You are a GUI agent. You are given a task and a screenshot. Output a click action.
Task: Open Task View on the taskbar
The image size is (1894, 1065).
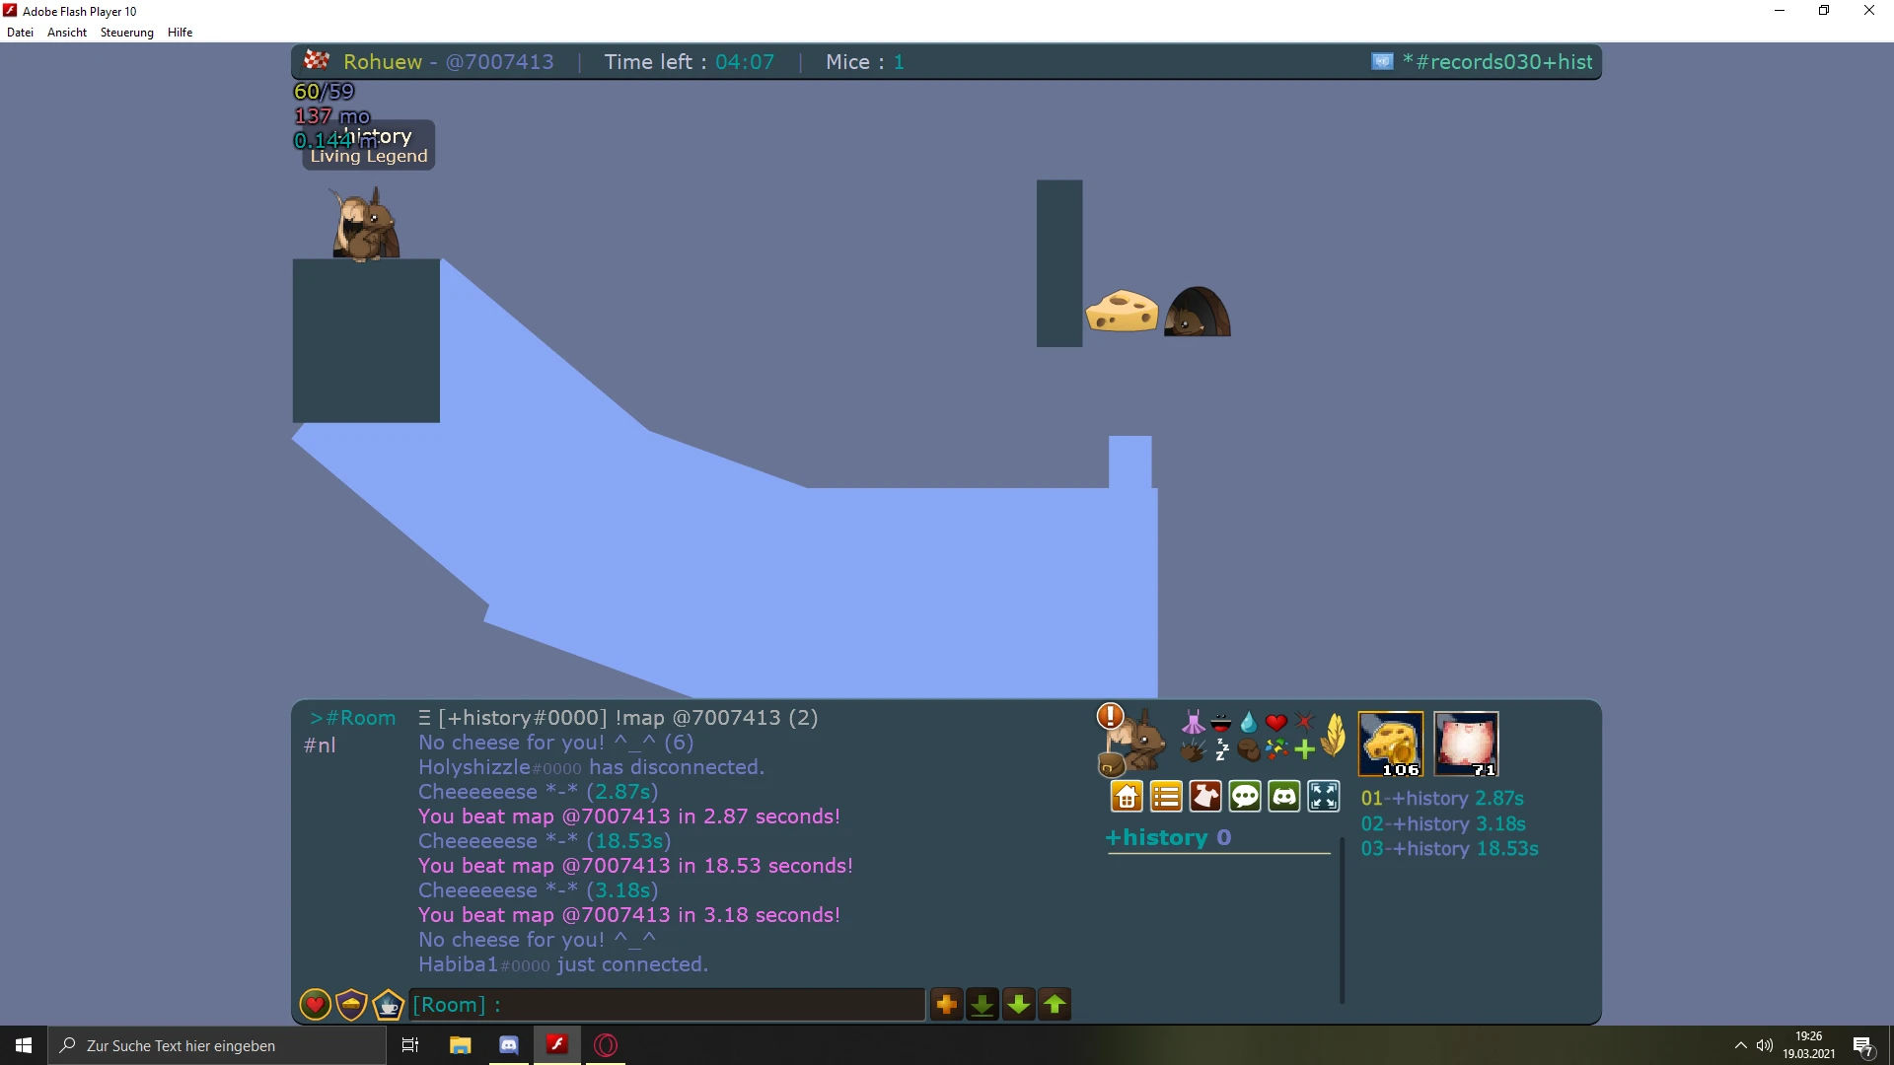click(x=410, y=1045)
